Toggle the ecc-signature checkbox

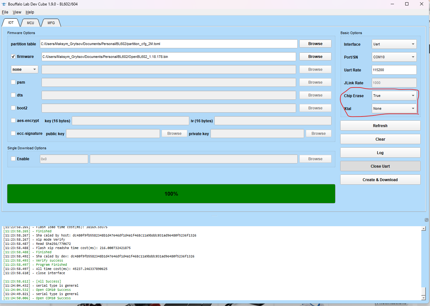13,134
